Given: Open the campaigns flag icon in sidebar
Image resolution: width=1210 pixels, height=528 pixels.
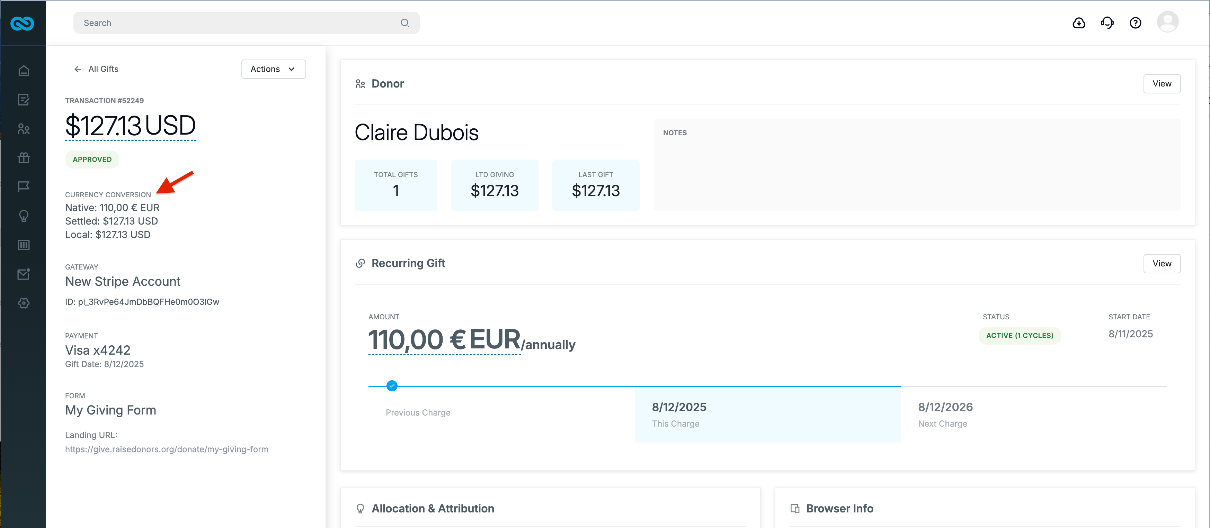Looking at the screenshot, I should 24,187.
